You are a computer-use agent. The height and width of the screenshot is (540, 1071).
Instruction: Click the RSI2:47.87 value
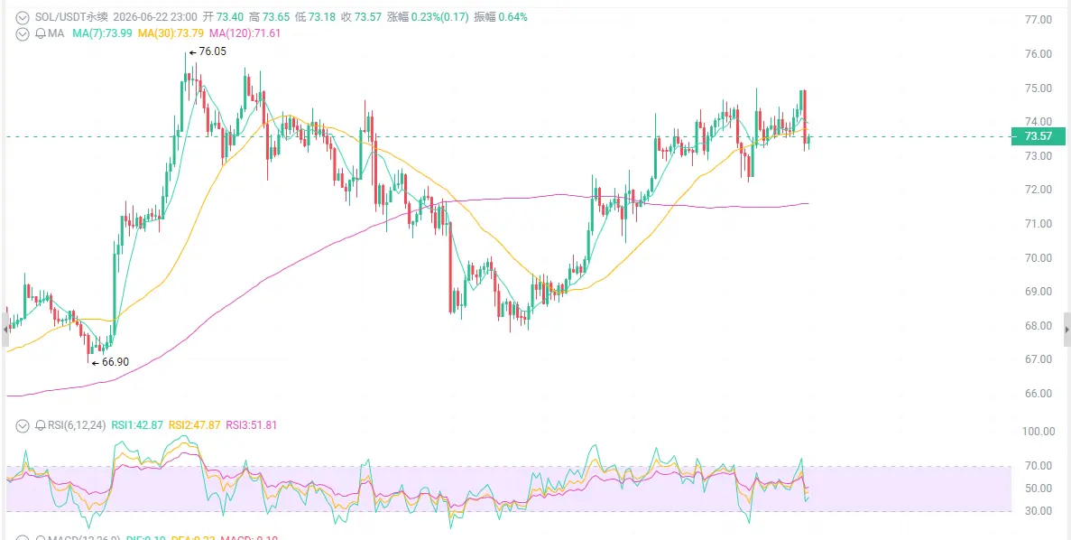point(194,425)
